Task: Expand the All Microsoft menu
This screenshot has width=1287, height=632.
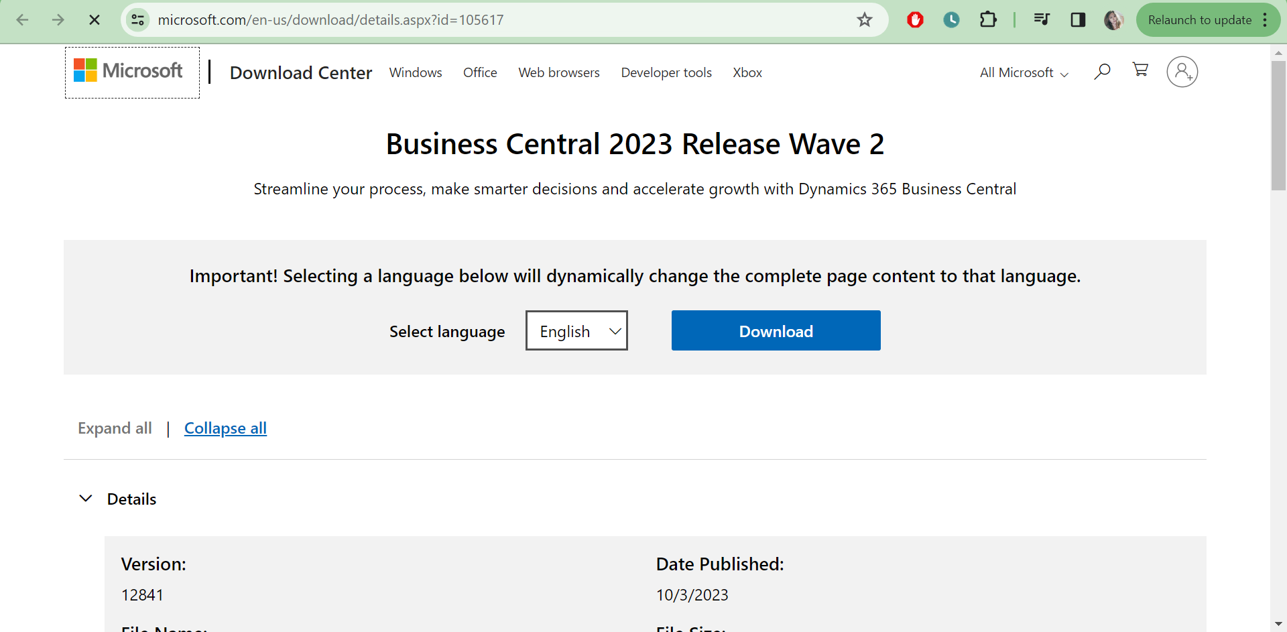Action: [1024, 73]
